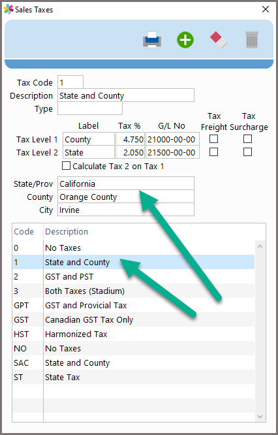278x435 pixels.
Task: Click the trash can delete icon
Action: 252,40
